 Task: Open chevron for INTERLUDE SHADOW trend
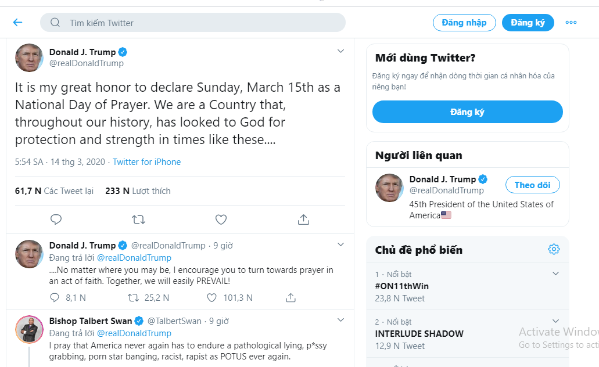pyautogui.click(x=555, y=321)
